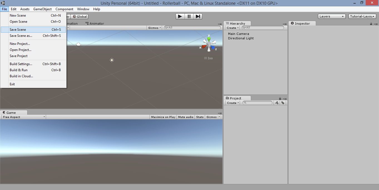The width and height of the screenshot is (379, 190).
Task: Open the Project Create dropdown
Action: click(232, 103)
